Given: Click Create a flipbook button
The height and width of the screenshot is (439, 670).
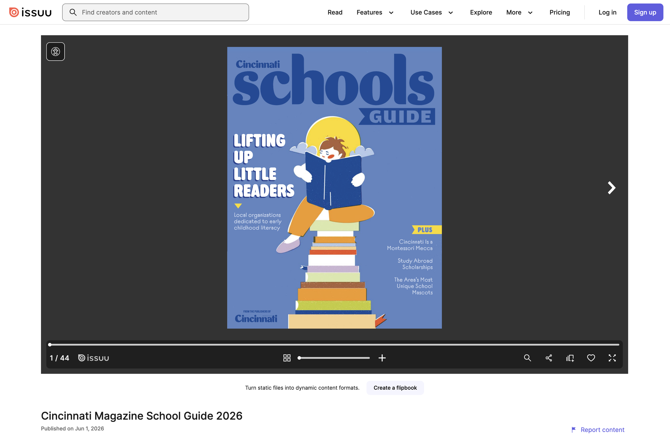Looking at the screenshot, I should pyautogui.click(x=395, y=388).
